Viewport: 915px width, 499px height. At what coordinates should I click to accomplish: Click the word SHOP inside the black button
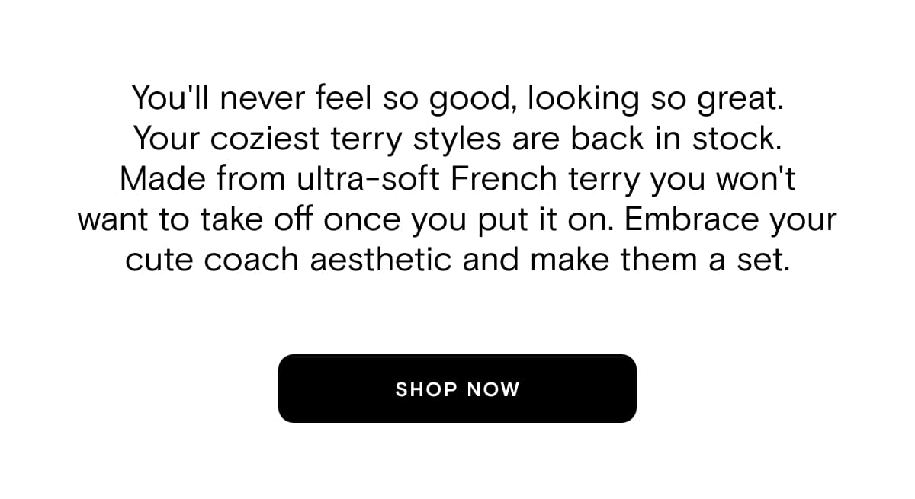tap(426, 389)
